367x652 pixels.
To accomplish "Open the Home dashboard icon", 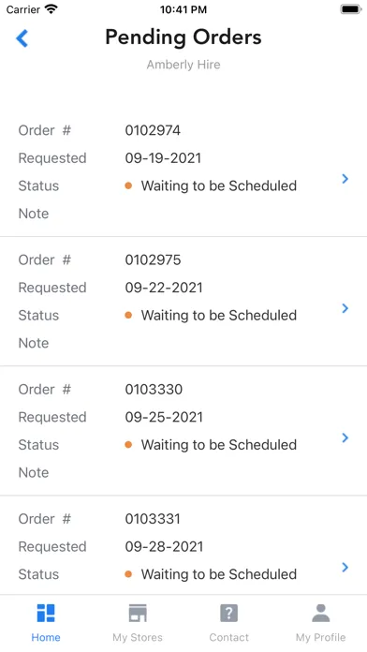I will click(46, 614).
